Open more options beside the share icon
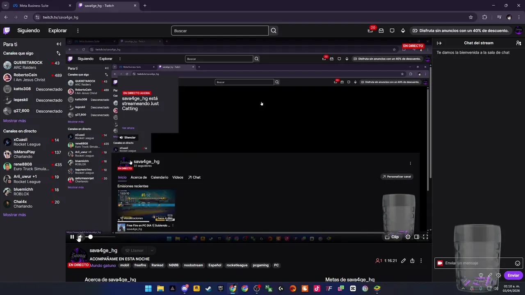 click(421, 261)
